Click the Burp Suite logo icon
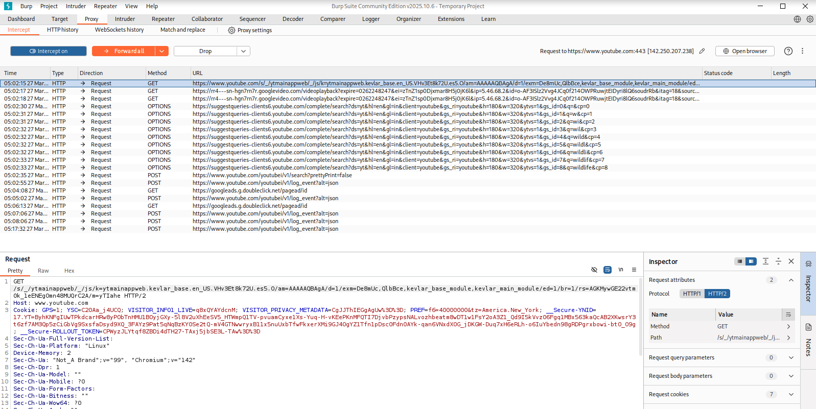Screen dimensions: 816x409 [x=8, y=6]
